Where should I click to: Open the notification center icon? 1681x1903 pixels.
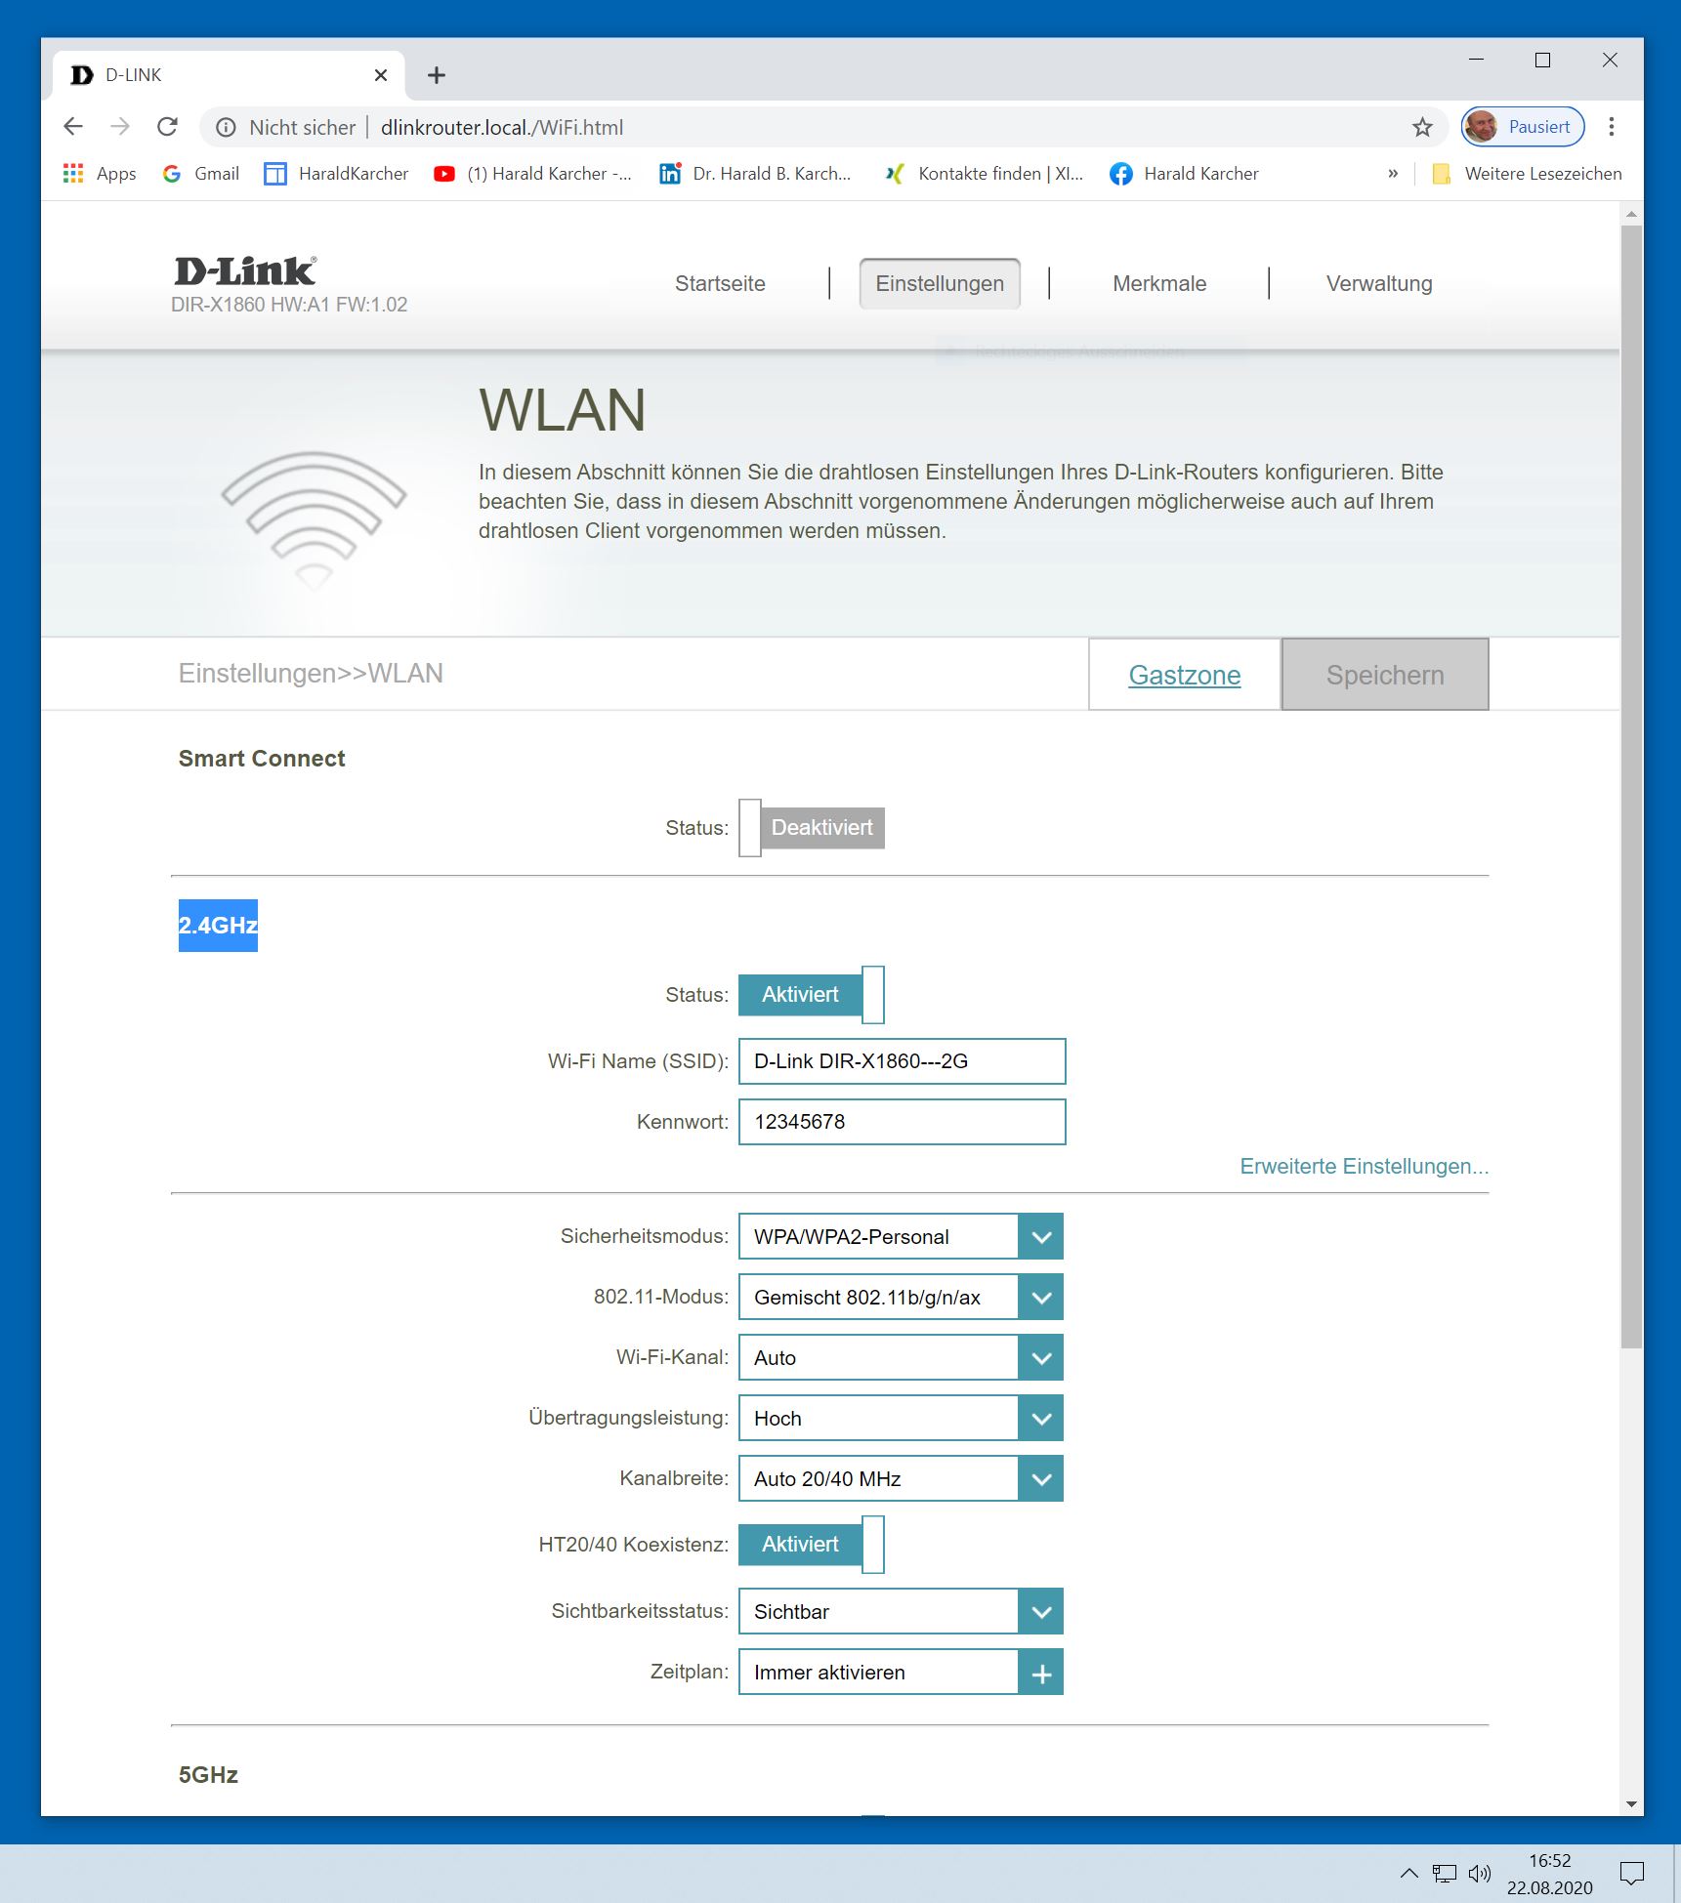click(x=1631, y=1873)
